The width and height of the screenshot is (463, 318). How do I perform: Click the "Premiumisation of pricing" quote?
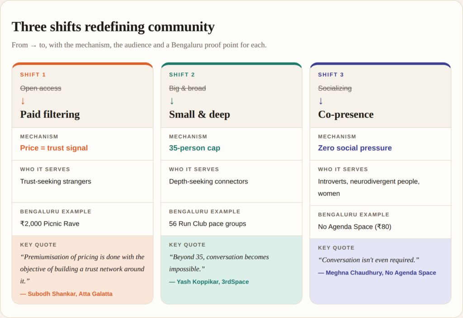click(x=82, y=269)
